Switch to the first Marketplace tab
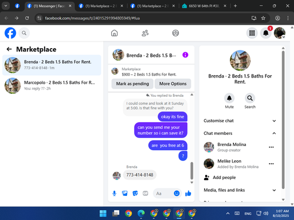The height and width of the screenshot is (220, 294). pos(101,6)
